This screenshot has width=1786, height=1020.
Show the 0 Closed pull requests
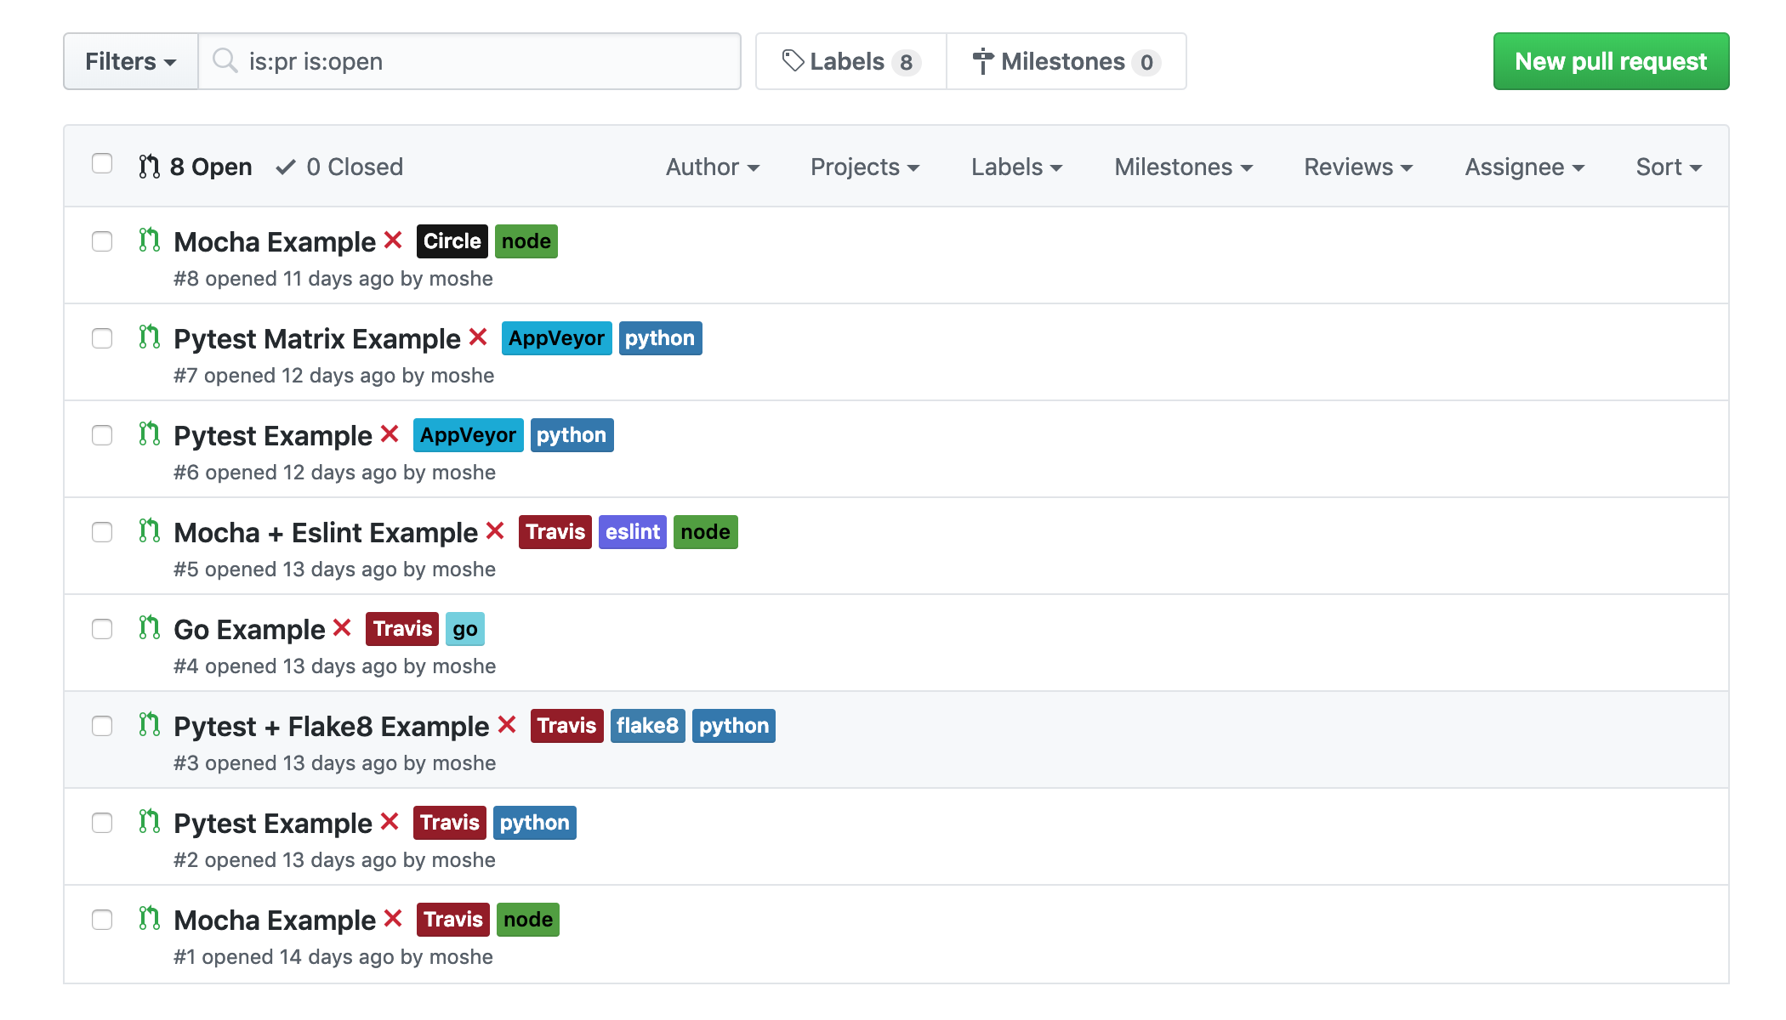pos(354,167)
